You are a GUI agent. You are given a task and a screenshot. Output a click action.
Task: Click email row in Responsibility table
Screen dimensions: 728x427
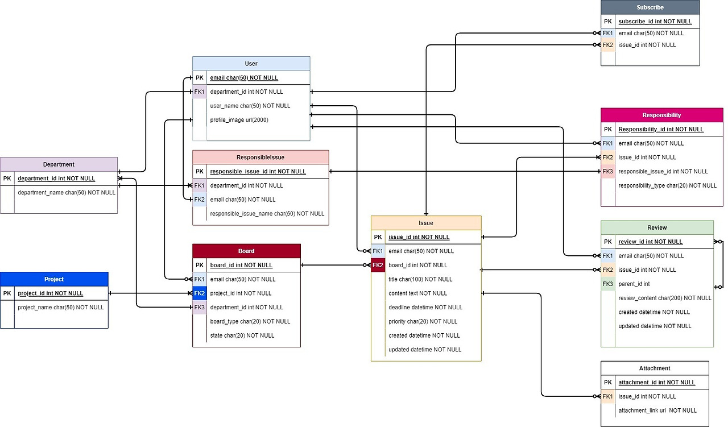pos(662,143)
